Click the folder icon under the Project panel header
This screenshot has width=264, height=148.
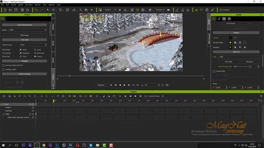3,19
